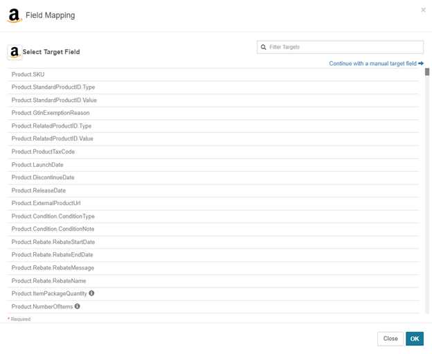Select Product.Condition.ConditionType row

coord(213,216)
